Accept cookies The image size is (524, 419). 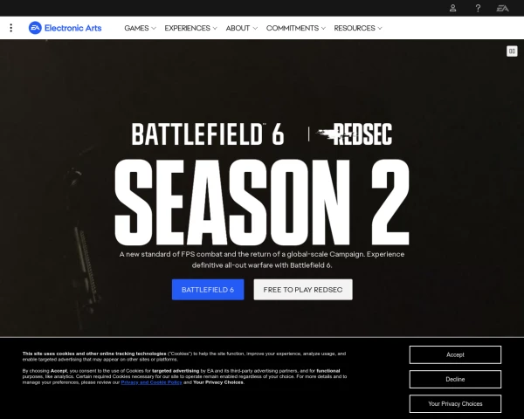click(x=455, y=355)
